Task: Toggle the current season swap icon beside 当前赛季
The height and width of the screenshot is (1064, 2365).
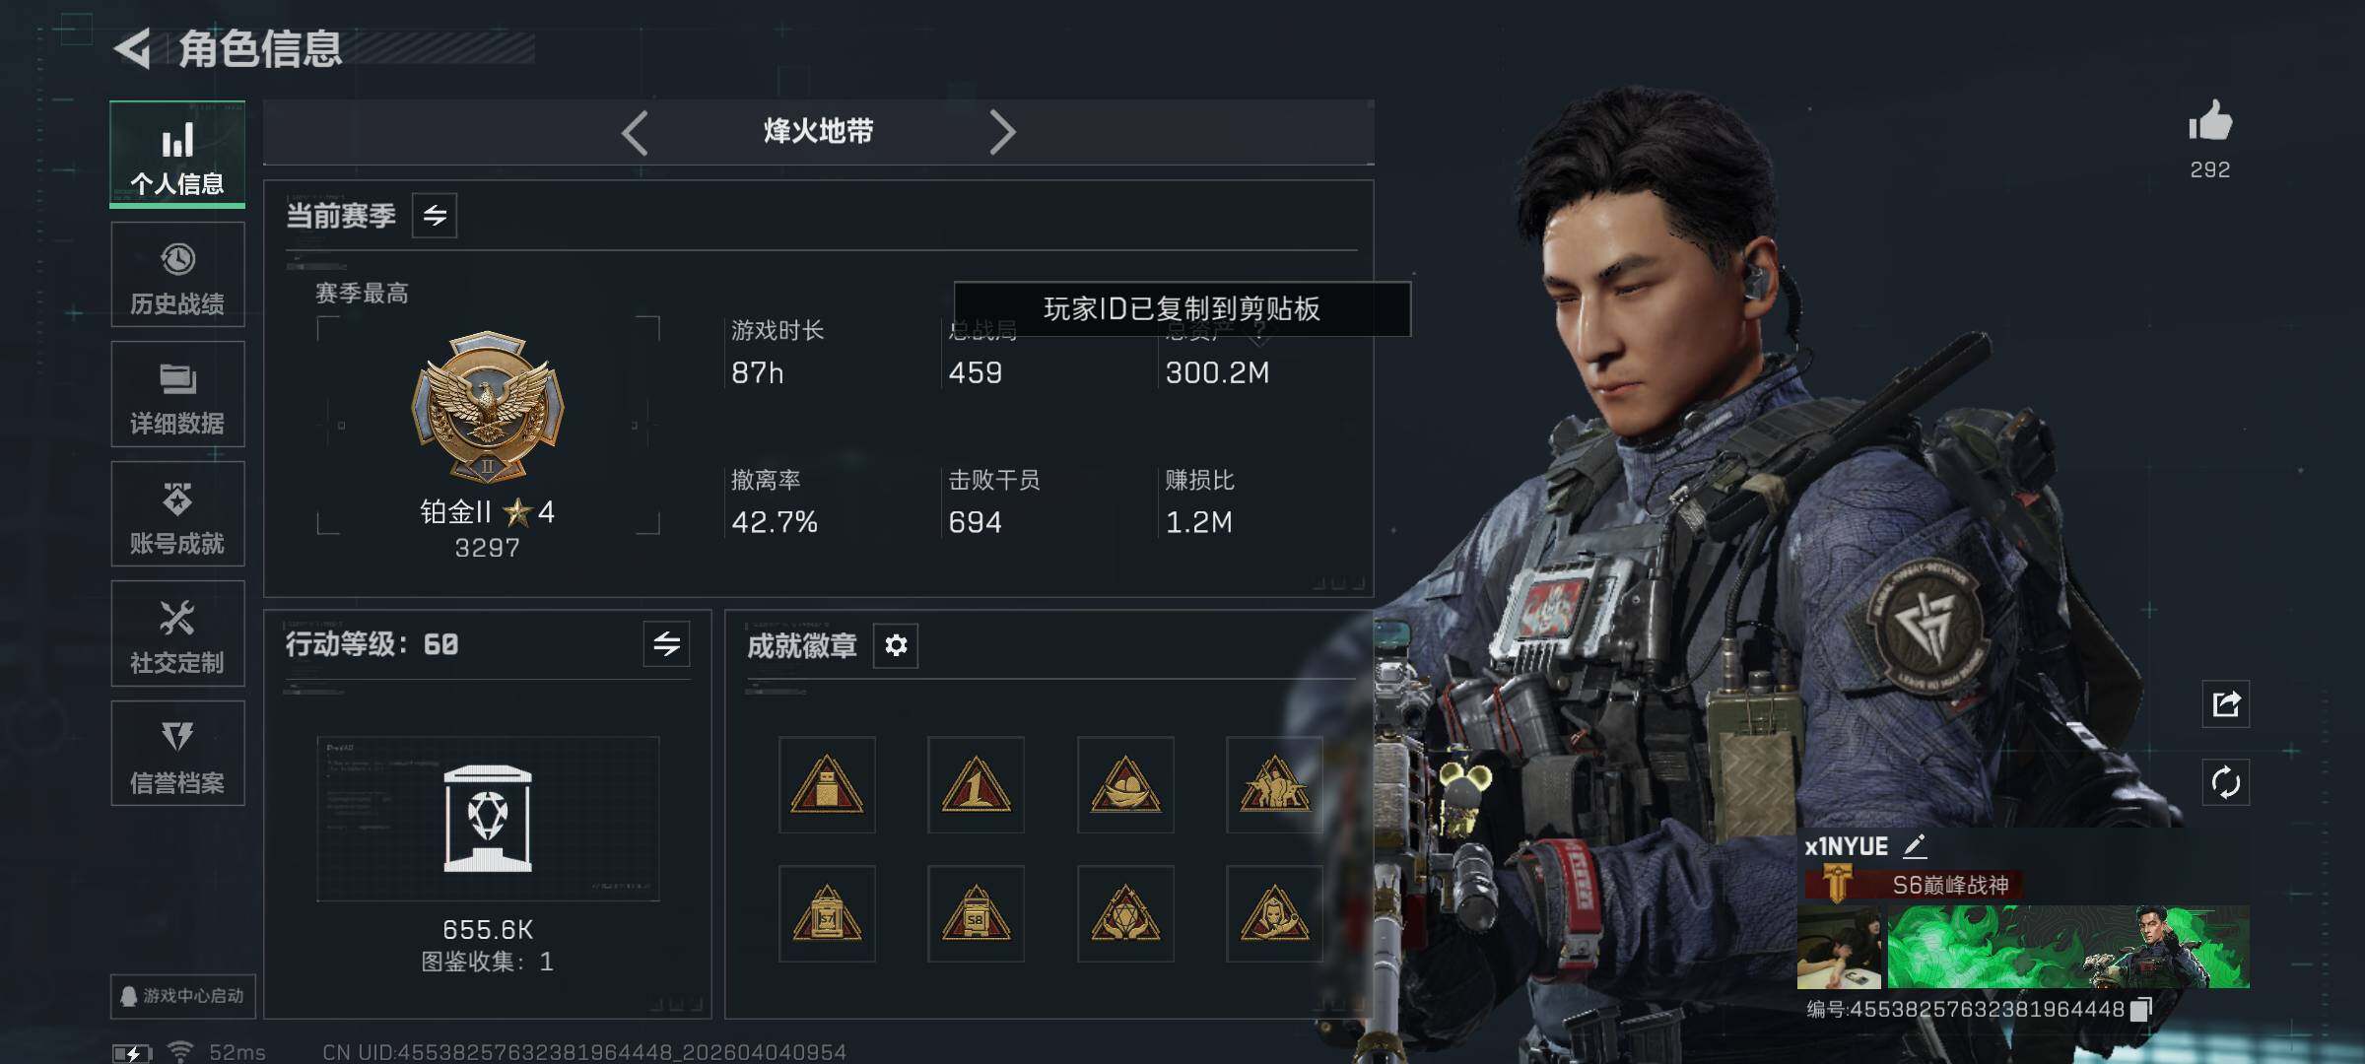Action: [435, 216]
